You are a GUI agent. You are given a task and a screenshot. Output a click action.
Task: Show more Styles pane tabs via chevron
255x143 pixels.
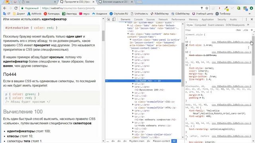(248, 25)
